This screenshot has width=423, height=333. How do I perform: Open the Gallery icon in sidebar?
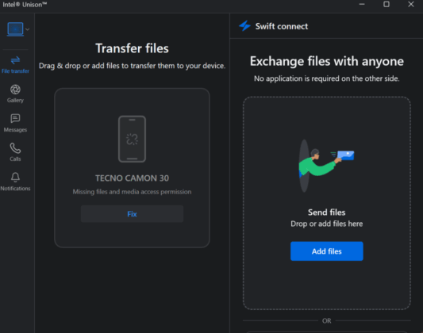(15, 90)
